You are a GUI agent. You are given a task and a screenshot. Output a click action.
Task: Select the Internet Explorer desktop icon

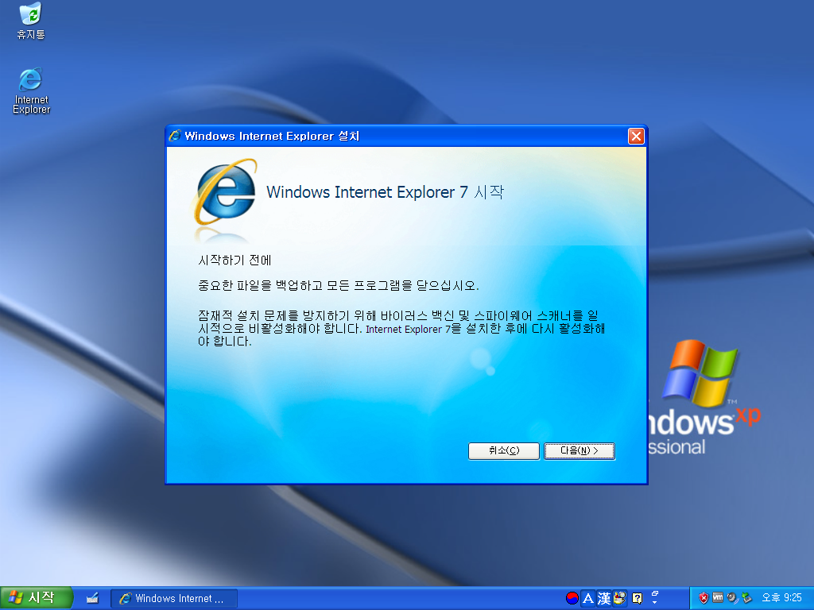coord(31,91)
